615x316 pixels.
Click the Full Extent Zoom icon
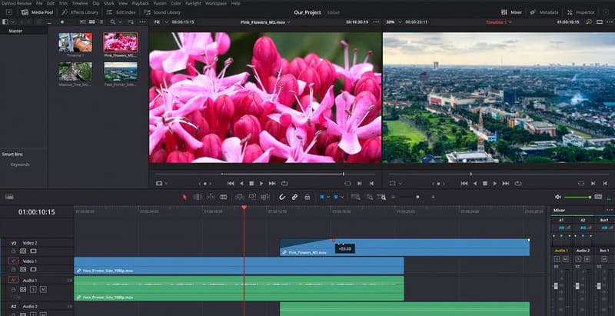[356, 197]
